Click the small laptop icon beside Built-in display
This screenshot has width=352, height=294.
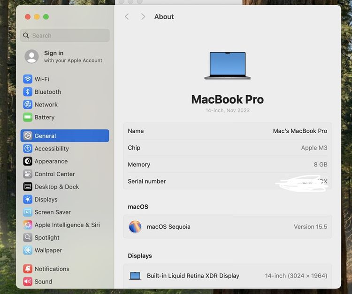[135, 276]
